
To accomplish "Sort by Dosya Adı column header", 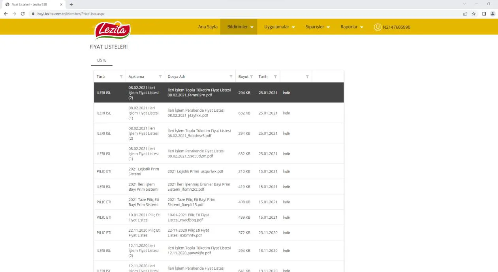I will 176,77.
